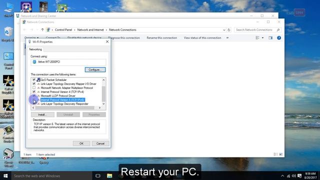Toggle Internet Protocol Version 6 (TCP/IPv6) checkbox
Image resolution: width=320 pixels, height=180 pixels.
34,100
